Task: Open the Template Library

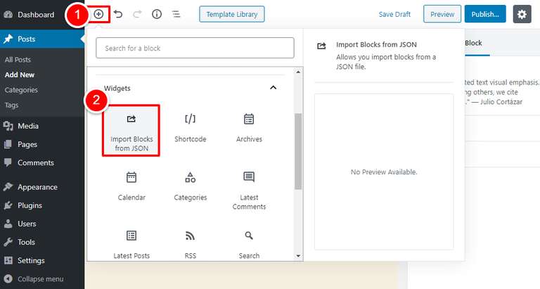Action: [x=231, y=14]
